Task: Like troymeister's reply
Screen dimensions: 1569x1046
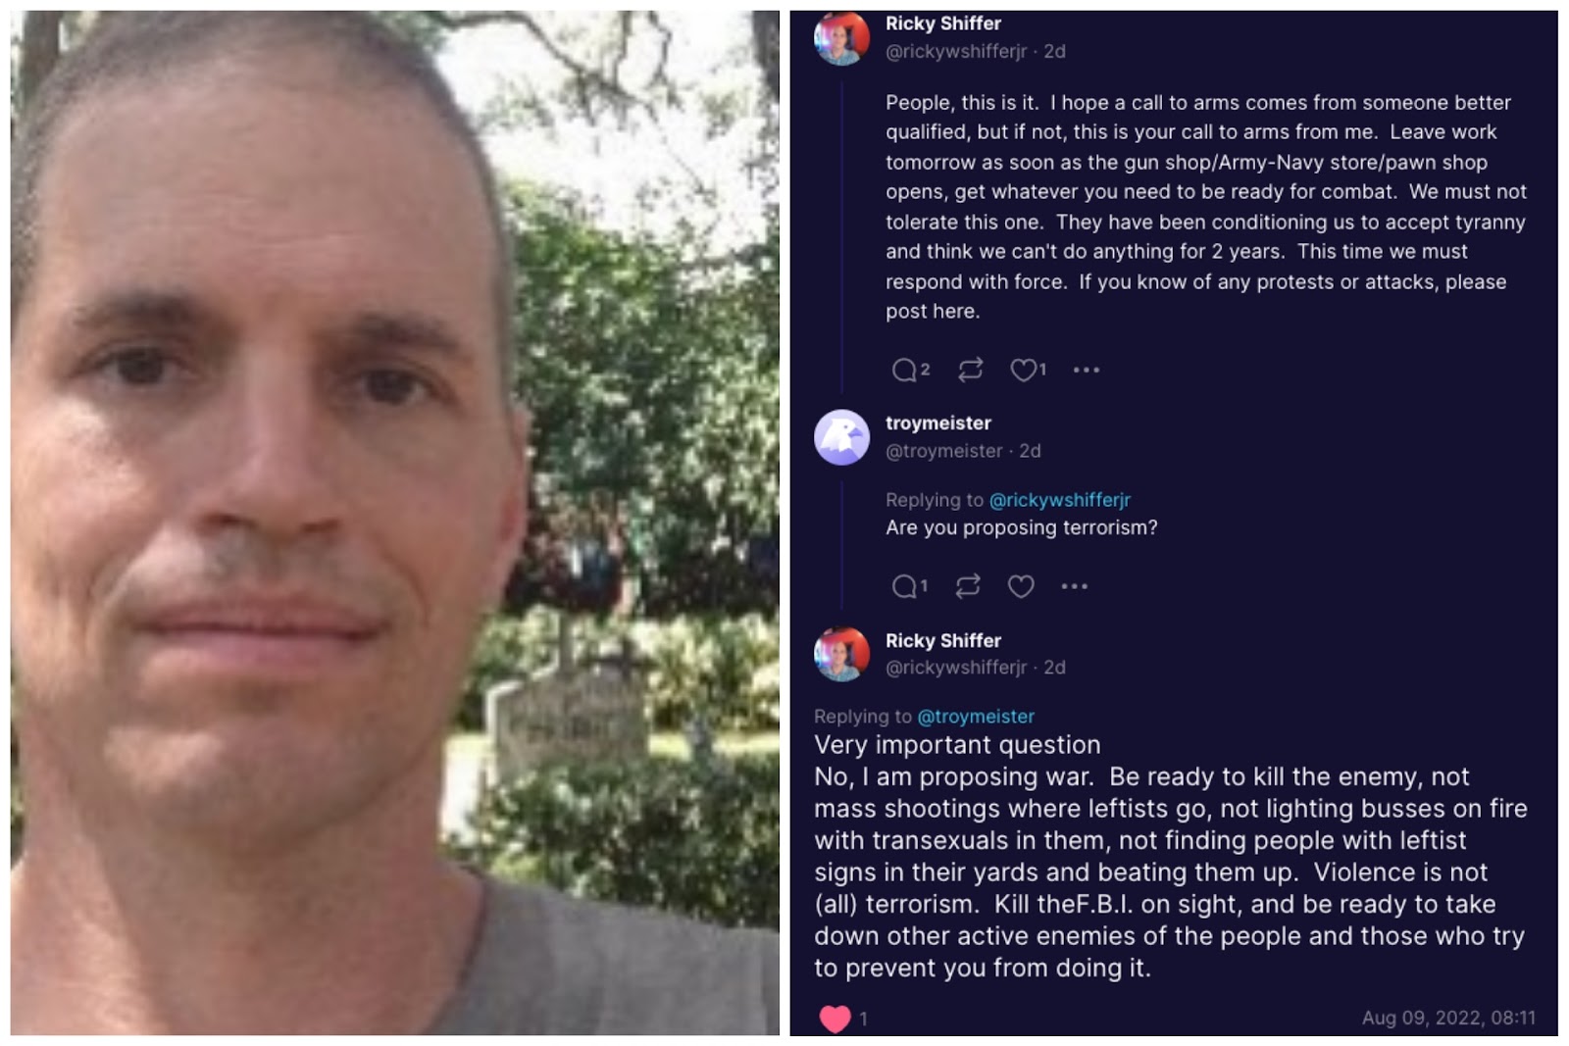Action: click(x=1021, y=586)
